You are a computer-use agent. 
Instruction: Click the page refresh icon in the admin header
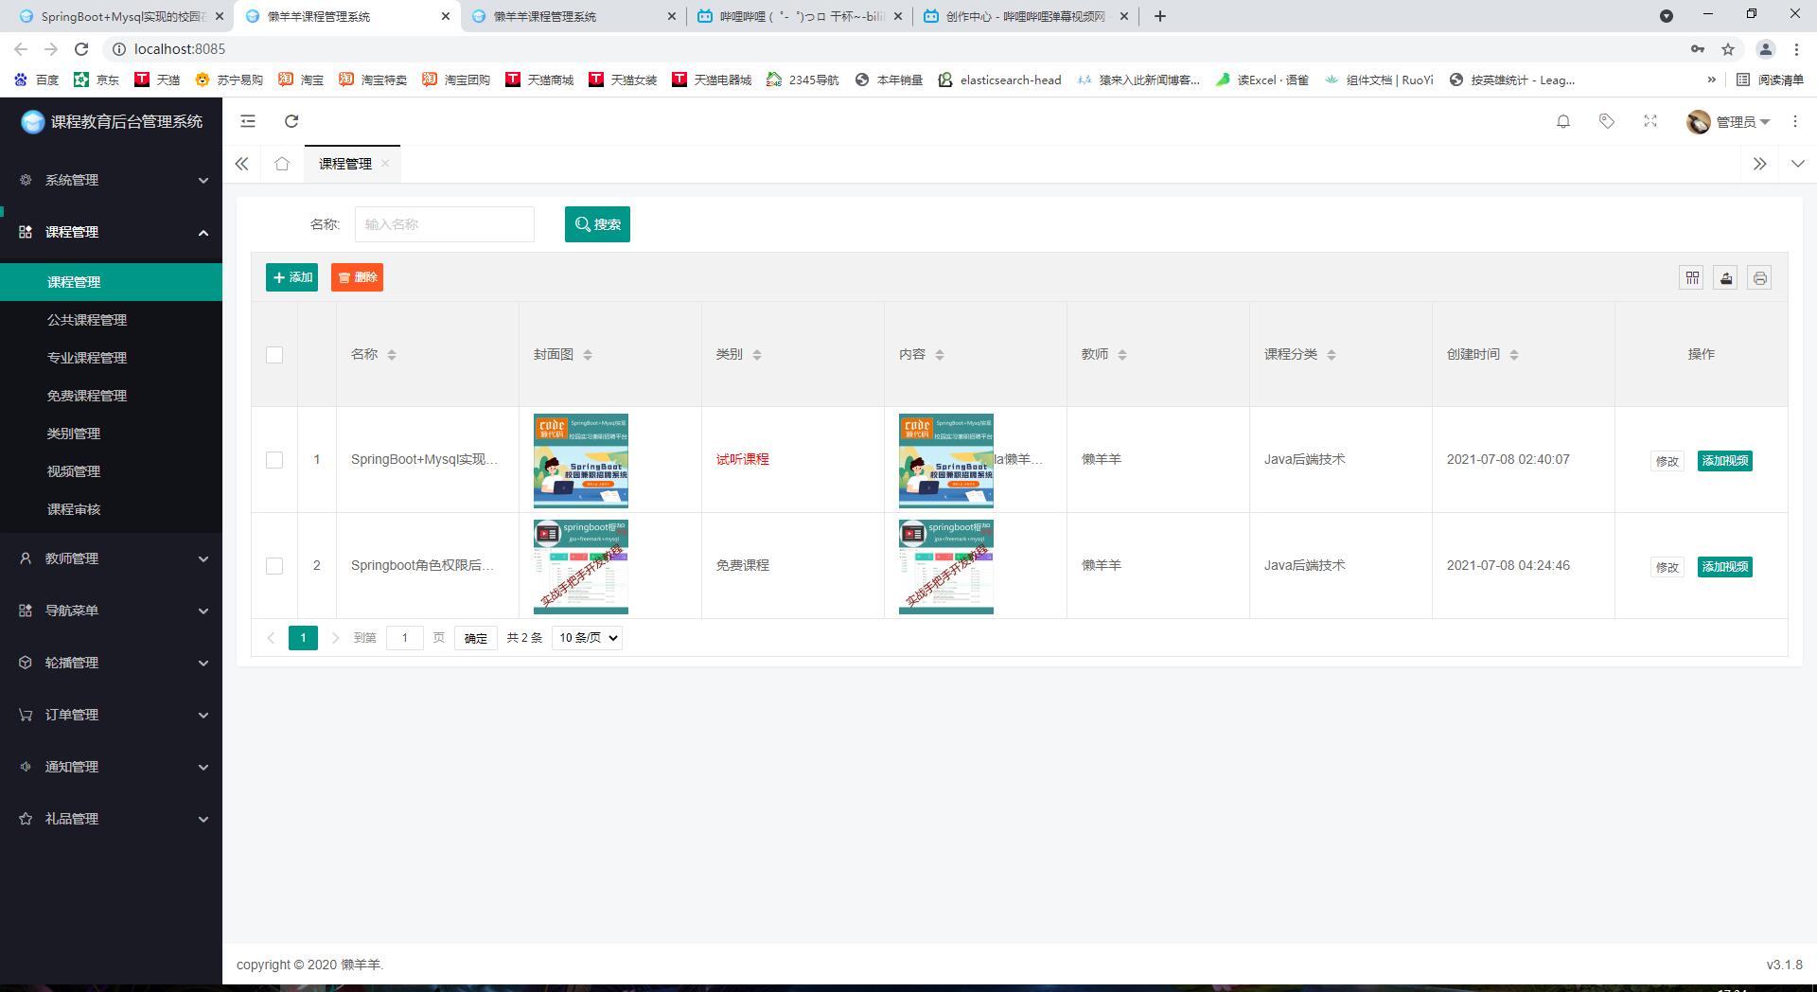[x=291, y=121]
